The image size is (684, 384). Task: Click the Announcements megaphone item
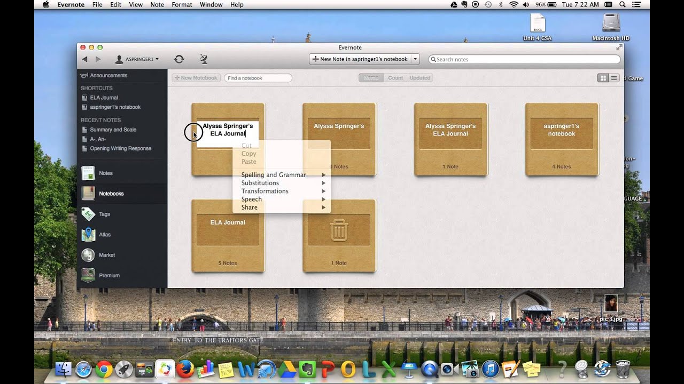click(x=104, y=75)
